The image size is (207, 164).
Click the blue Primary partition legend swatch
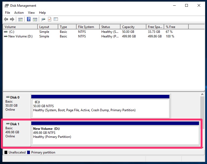pyautogui.click(x=28, y=152)
